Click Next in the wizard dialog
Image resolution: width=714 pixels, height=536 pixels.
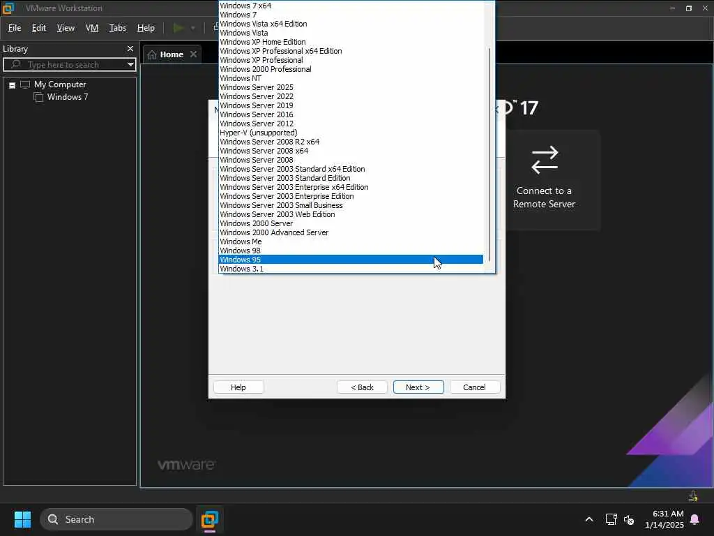(x=418, y=387)
